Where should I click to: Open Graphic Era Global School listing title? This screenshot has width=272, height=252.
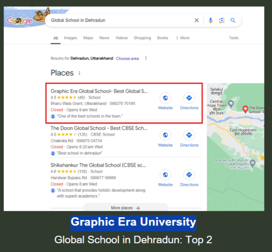pyautogui.click(x=99, y=91)
